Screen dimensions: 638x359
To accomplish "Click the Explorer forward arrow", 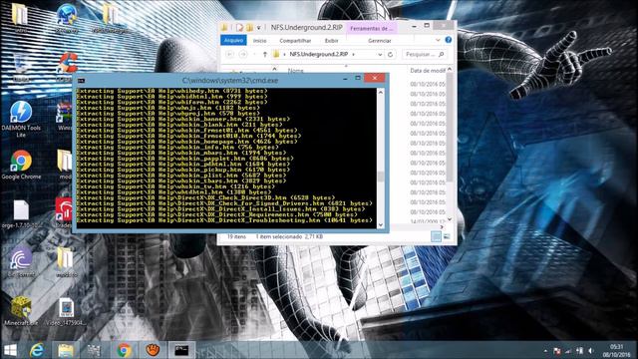I will coord(243,54).
